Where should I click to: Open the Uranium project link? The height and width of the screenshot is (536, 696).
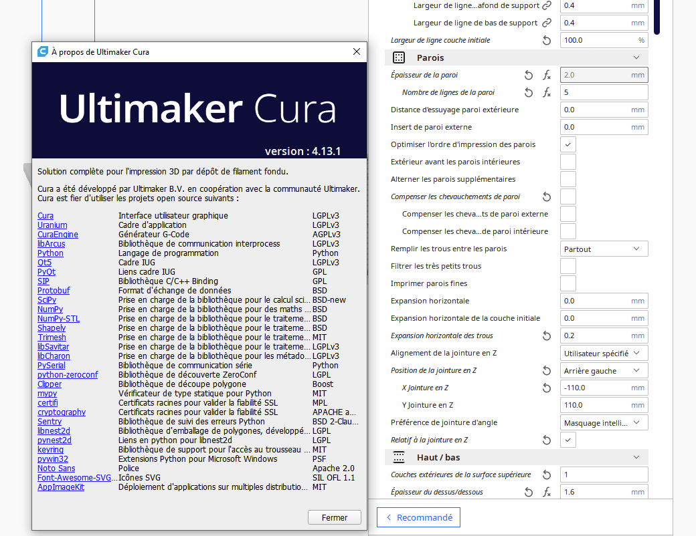(52, 225)
